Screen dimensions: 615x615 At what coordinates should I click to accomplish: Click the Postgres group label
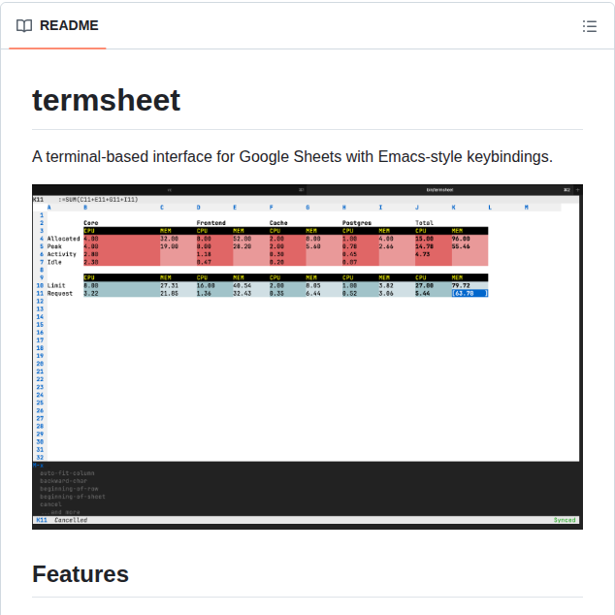(357, 222)
